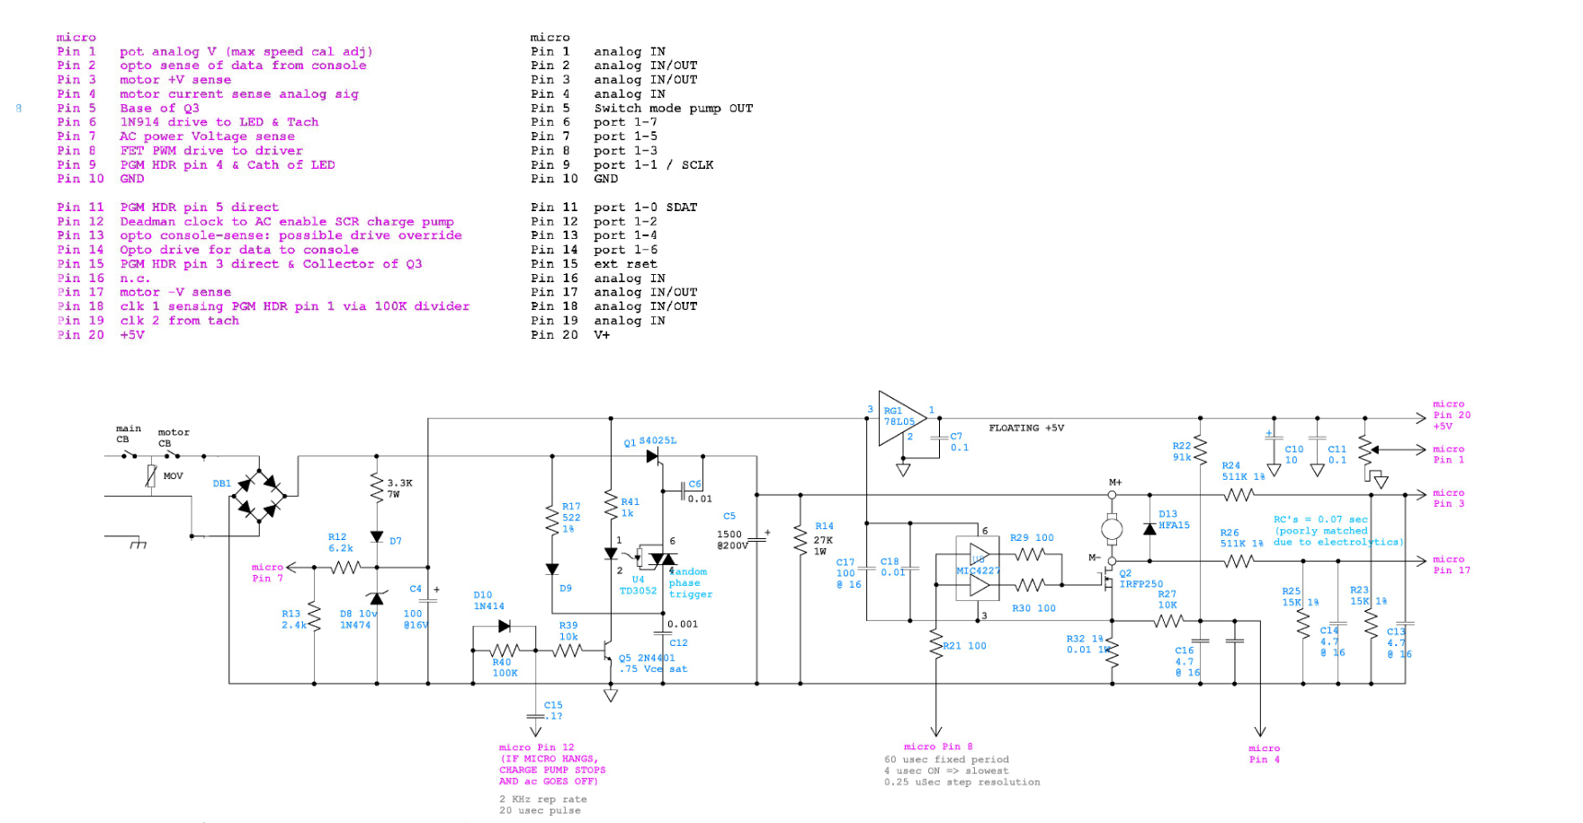
Task: Click the 'micro Pin 7' label in schematic
Action: tap(268, 573)
